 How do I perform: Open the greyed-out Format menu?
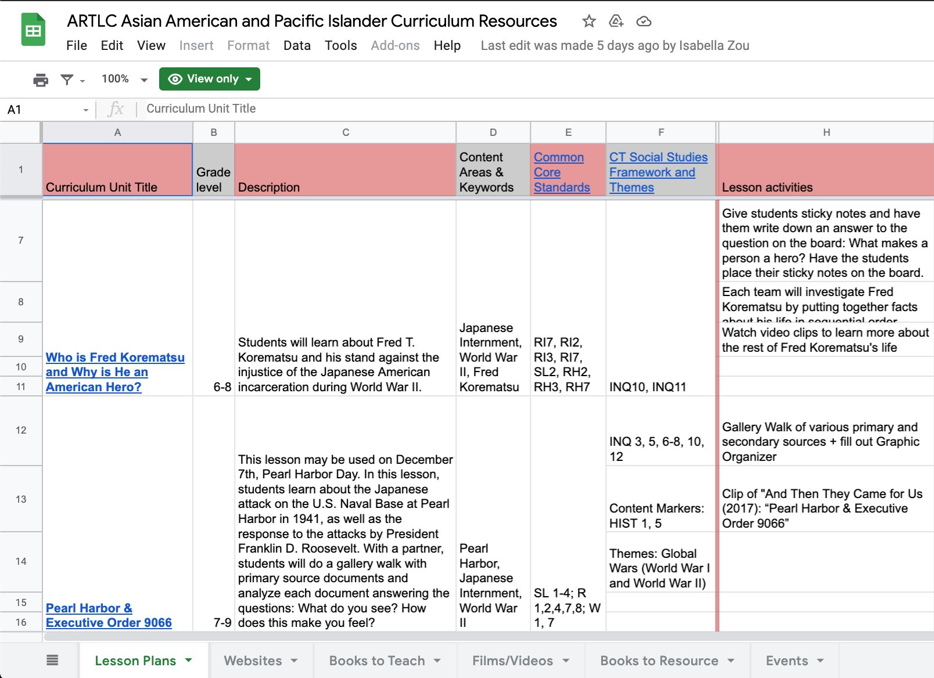[x=248, y=45]
